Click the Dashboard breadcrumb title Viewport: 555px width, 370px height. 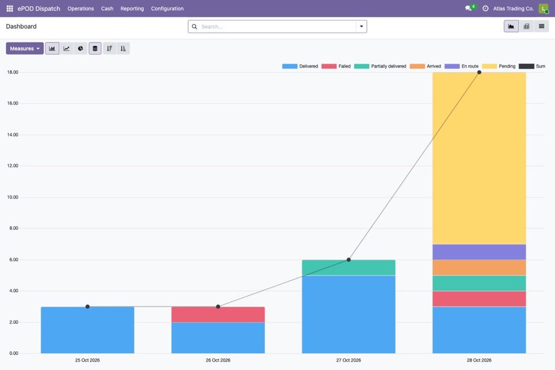tap(21, 27)
